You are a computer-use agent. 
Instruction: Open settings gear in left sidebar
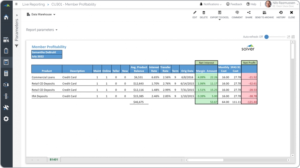[6, 119]
